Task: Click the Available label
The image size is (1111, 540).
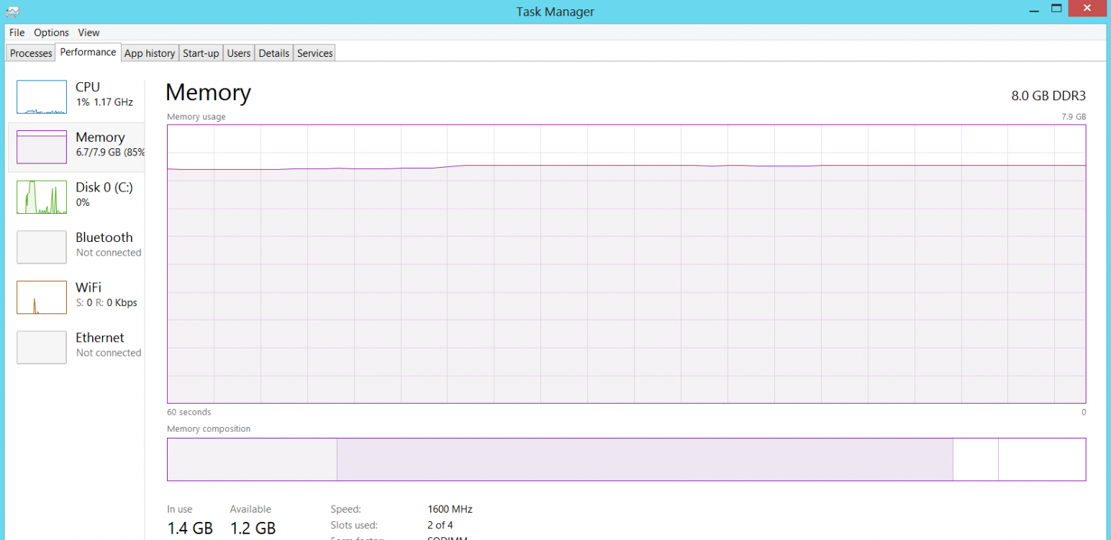Action: coord(250,509)
